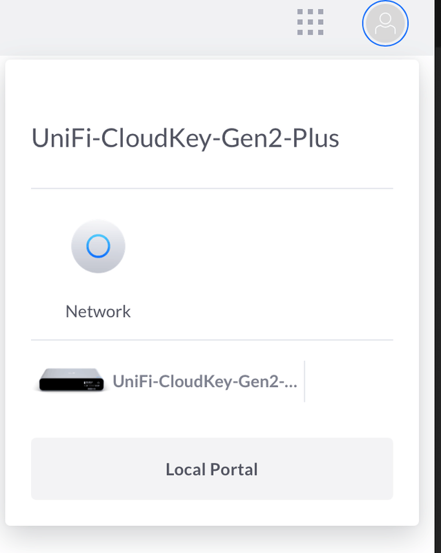The height and width of the screenshot is (553, 441).
Task: Click the white space above the card heading
Action: (207, 90)
